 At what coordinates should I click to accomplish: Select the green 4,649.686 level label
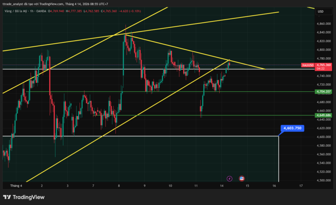point(324,115)
